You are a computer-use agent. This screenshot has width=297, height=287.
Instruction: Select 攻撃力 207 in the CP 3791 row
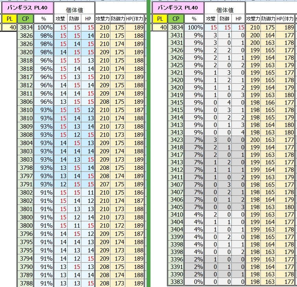point(103,184)
